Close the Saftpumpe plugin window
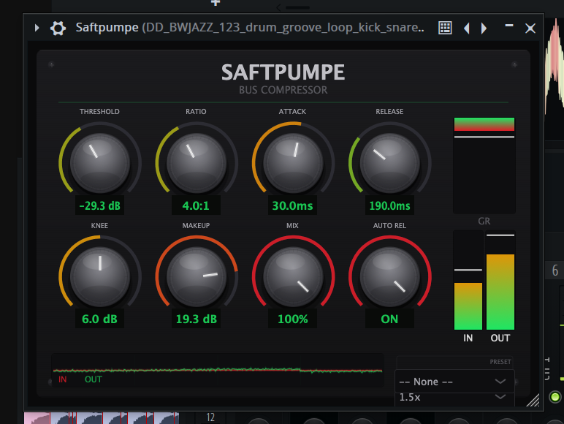Screen dimensions: 564x424 [x=530, y=28]
